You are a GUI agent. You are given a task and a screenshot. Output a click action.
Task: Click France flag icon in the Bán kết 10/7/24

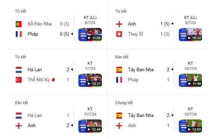(x=119, y=80)
